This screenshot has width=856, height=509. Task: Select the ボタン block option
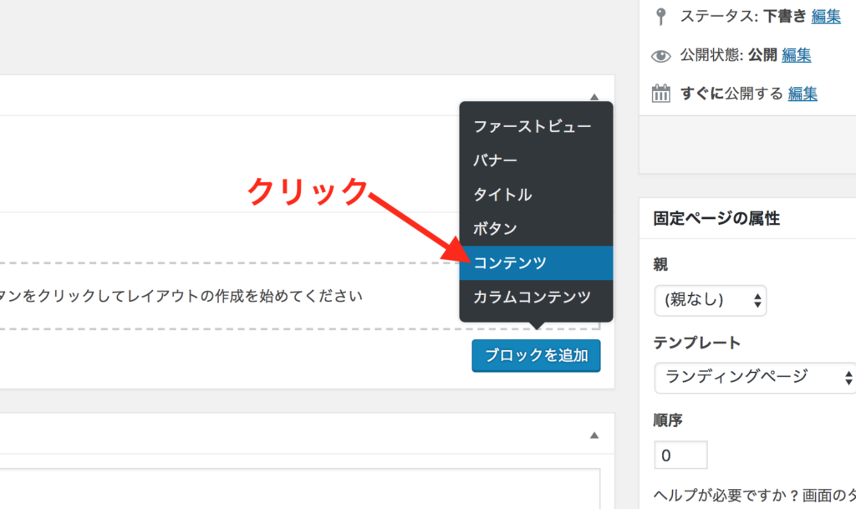pos(496,229)
